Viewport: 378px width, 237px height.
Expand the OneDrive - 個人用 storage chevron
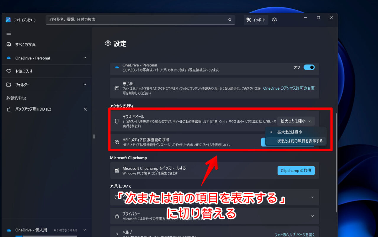point(85,230)
